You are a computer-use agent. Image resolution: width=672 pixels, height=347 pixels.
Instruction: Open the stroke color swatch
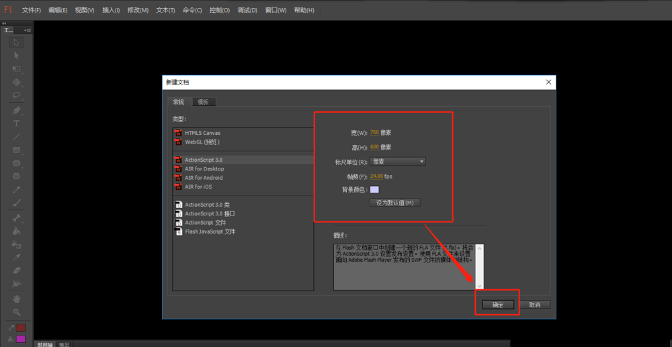pos(21,328)
